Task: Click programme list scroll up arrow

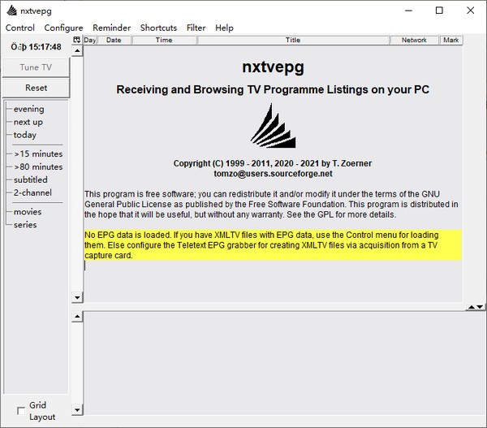Action: (77, 50)
